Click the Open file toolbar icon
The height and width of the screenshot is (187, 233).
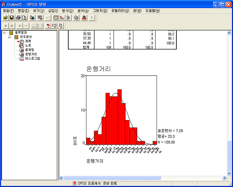[x=6, y=18]
